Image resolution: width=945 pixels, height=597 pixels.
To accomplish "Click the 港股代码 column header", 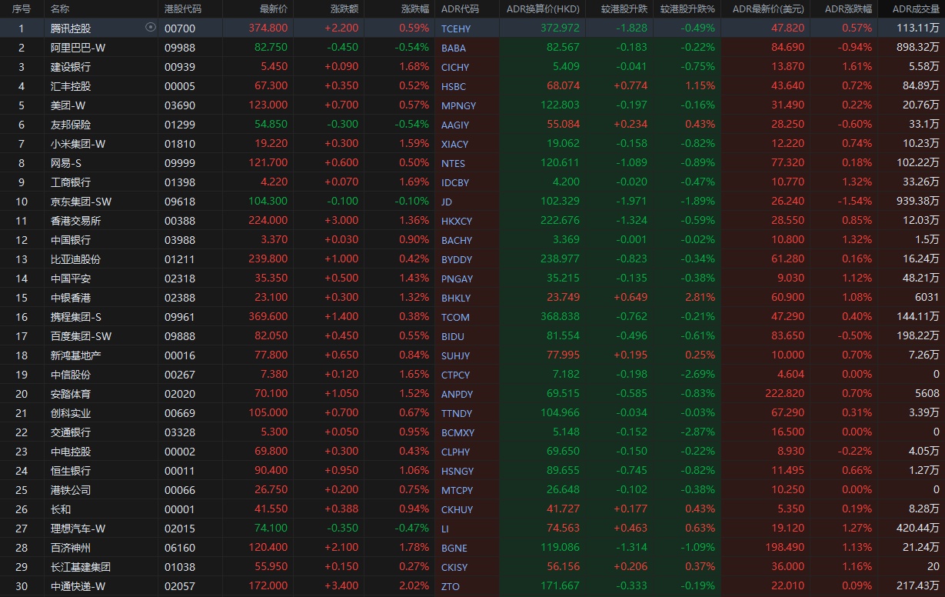I will (x=183, y=9).
